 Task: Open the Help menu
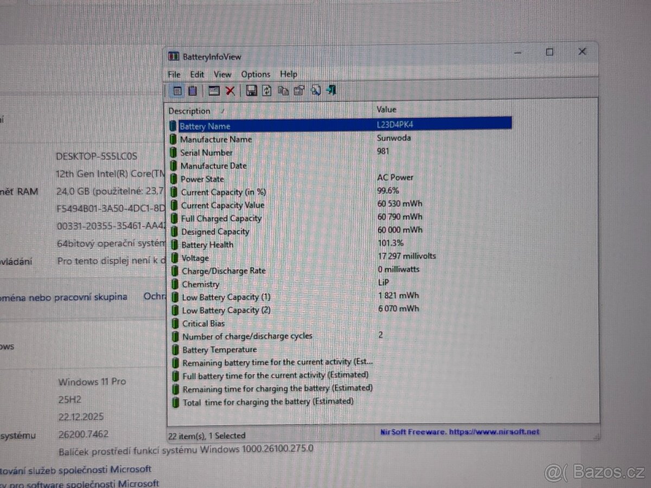[289, 74]
